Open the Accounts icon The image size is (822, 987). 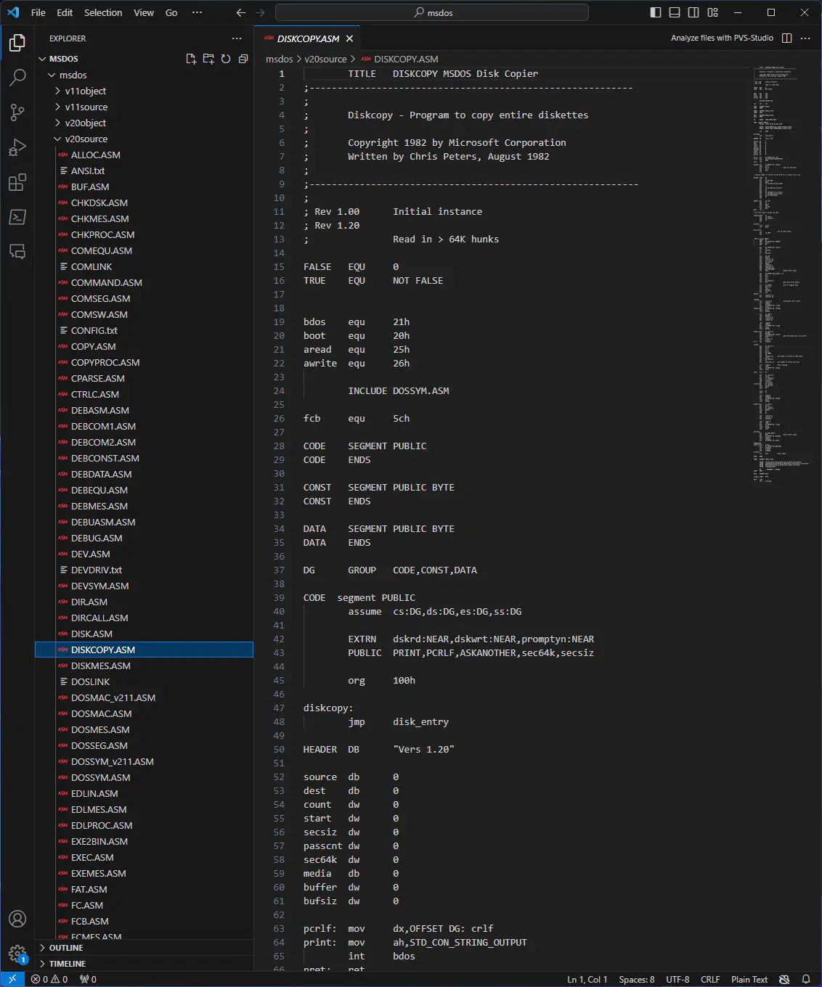(x=17, y=919)
